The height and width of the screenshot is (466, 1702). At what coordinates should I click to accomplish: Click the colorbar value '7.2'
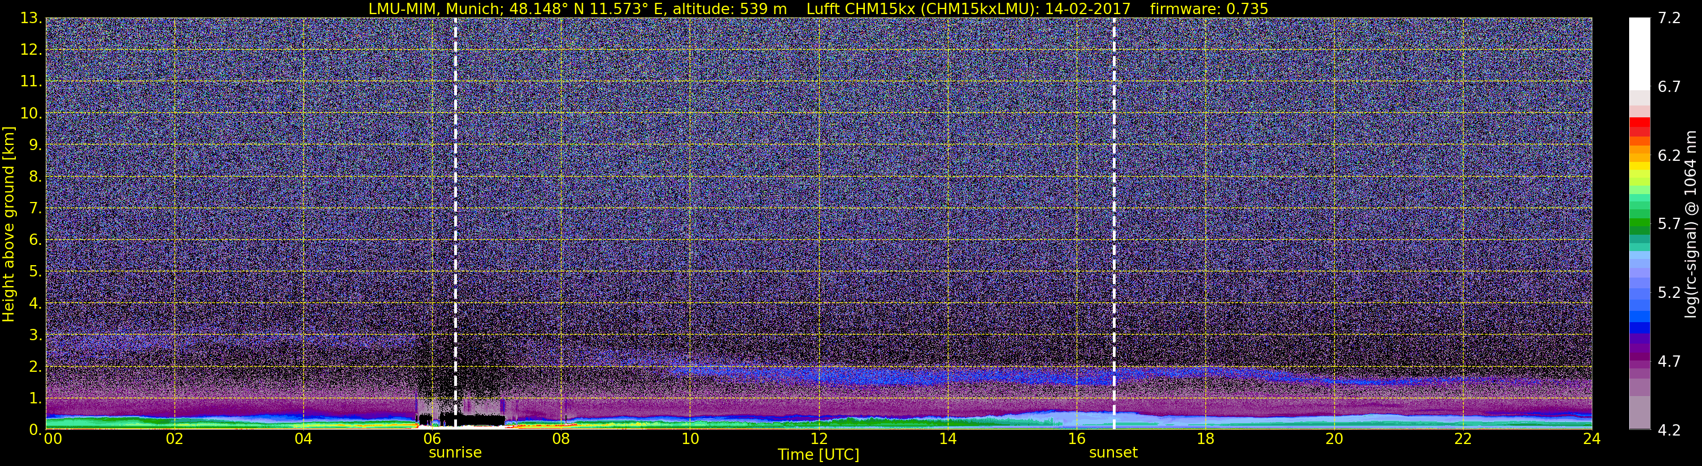(1669, 18)
